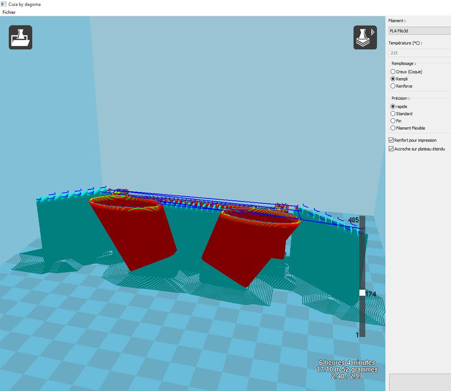
Task: Click the load model file icon
Action: 20,37
